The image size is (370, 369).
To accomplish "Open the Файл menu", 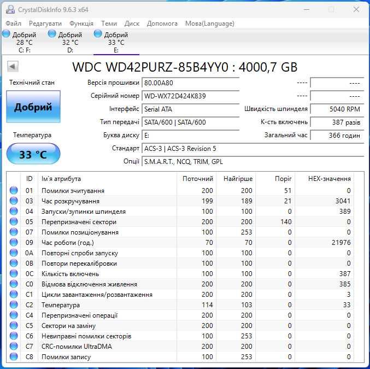I will coord(14,24).
